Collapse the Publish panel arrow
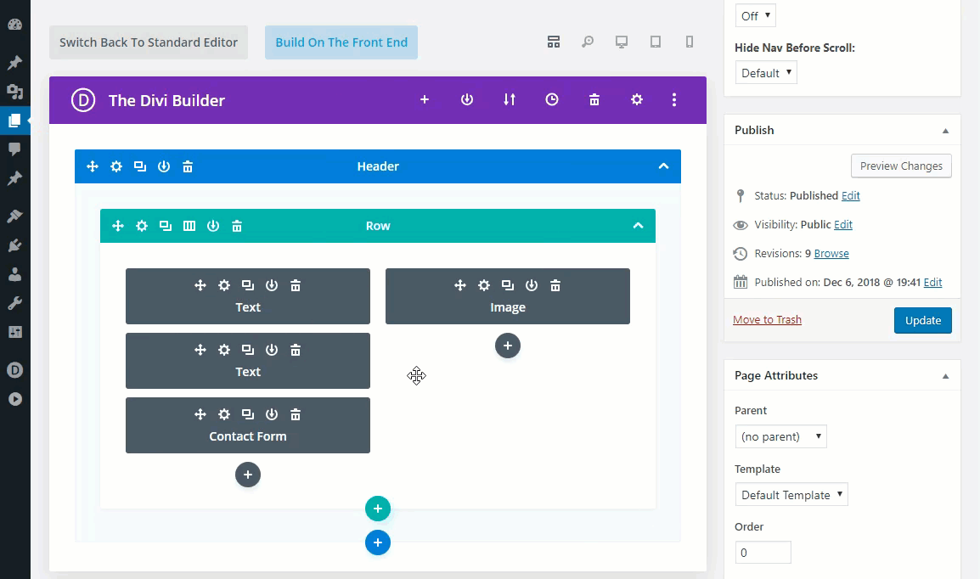This screenshot has width=980, height=579. tap(946, 131)
